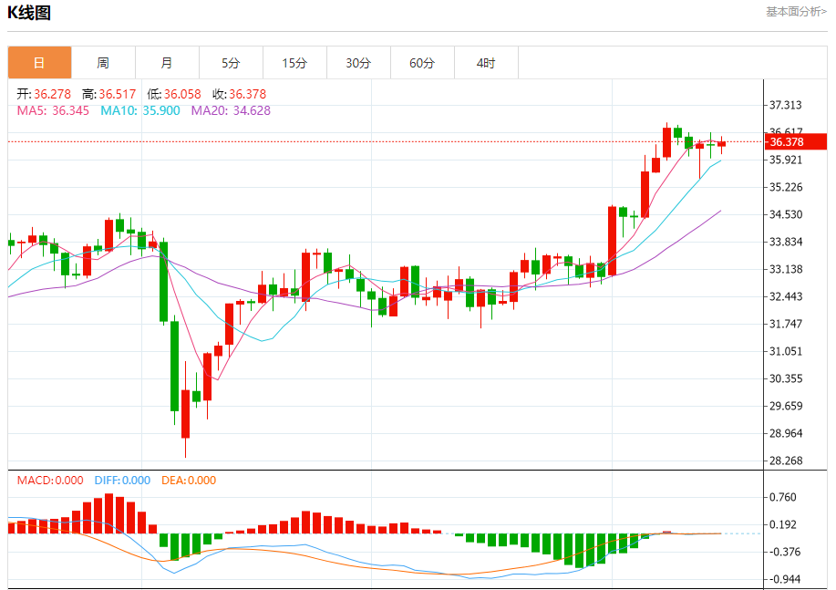Switch to the 4时 chart tab
Viewport: 836px width, 590px height.
pyautogui.click(x=486, y=63)
